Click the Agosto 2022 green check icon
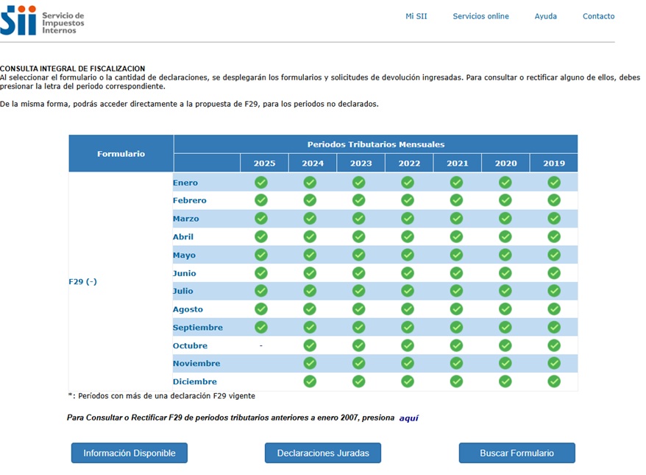The height and width of the screenshot is (475, 646). pos(408,309)
